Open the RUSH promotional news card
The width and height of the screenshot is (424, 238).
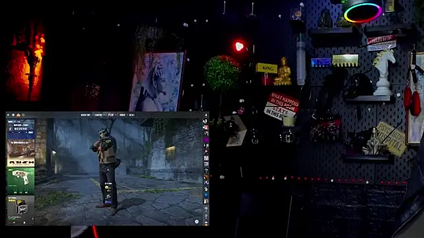click(x=21, y=153)
